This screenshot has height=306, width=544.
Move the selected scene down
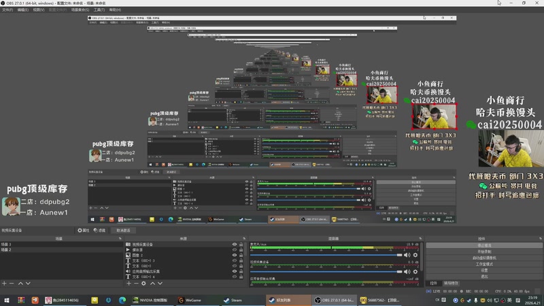[x=28, y=284]
